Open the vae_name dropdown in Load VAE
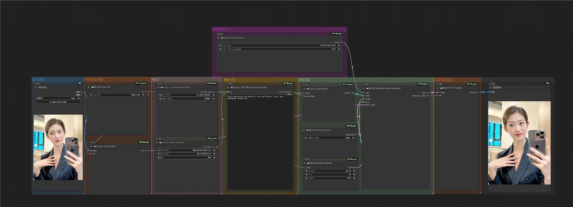The width and height of the screenshot is (573, 207). pyautogui.click(x=117, y=95)
